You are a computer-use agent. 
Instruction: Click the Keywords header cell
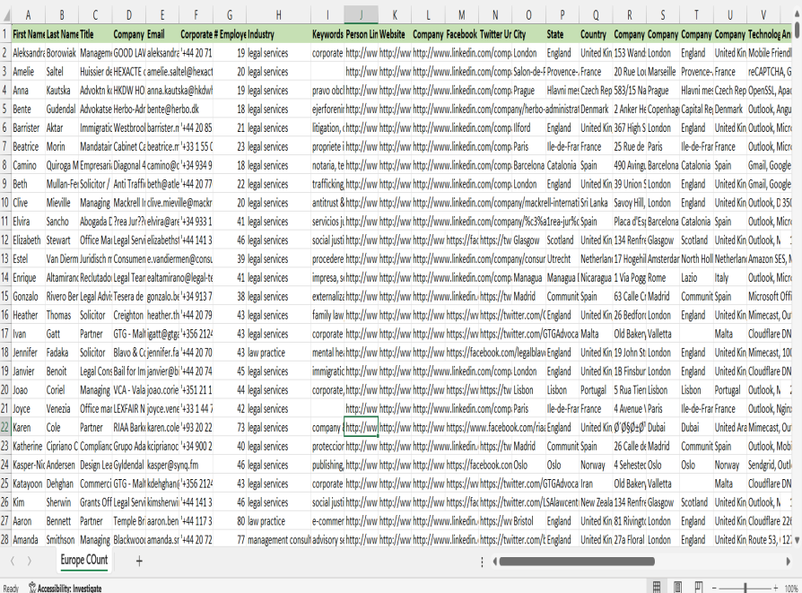pos(327,34)
